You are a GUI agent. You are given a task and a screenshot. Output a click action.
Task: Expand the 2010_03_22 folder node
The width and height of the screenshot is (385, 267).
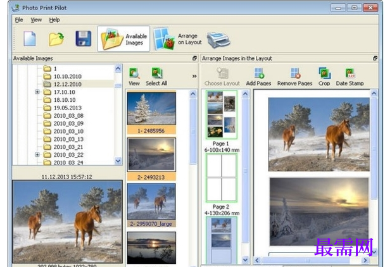click(x=37, y=154)
